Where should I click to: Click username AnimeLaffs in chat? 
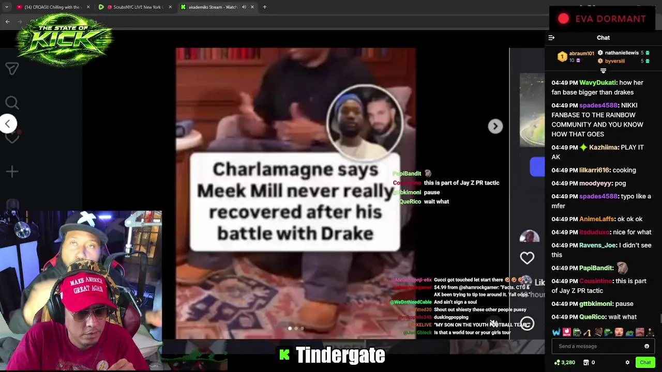[596, 219]
